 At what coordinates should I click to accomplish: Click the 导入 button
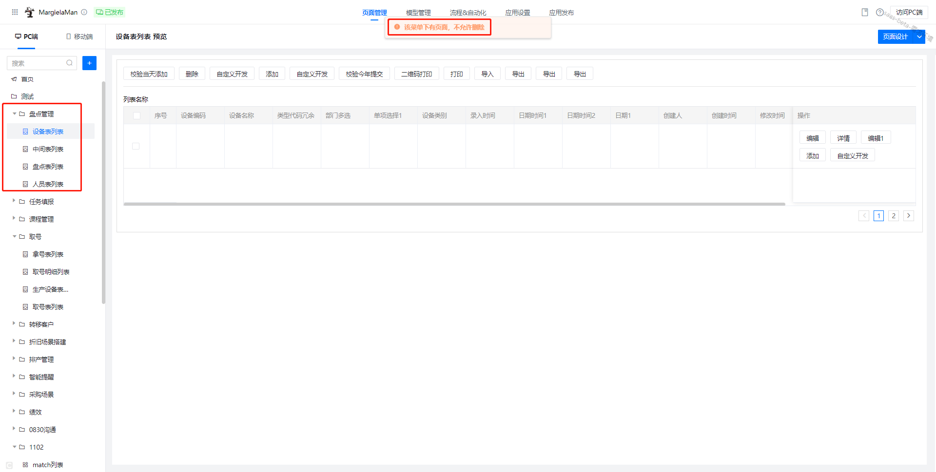[487, 74]
